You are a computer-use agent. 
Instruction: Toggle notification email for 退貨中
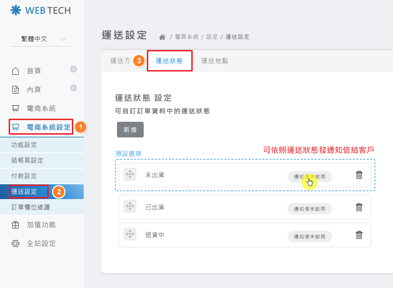pos(309,237)
